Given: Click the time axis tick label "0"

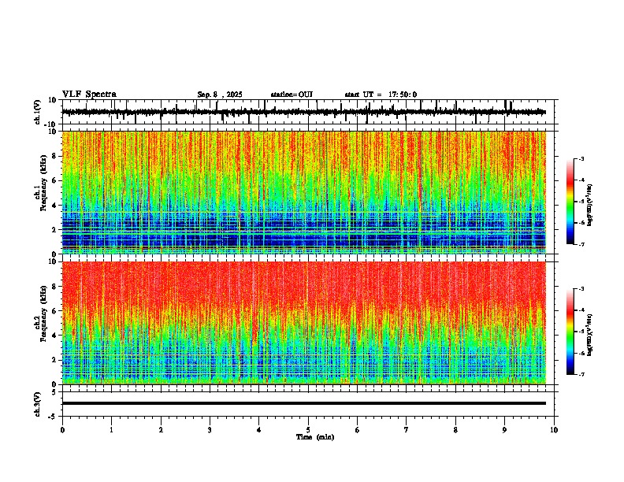Looking at the screenshot, I should tap(62, 430).
